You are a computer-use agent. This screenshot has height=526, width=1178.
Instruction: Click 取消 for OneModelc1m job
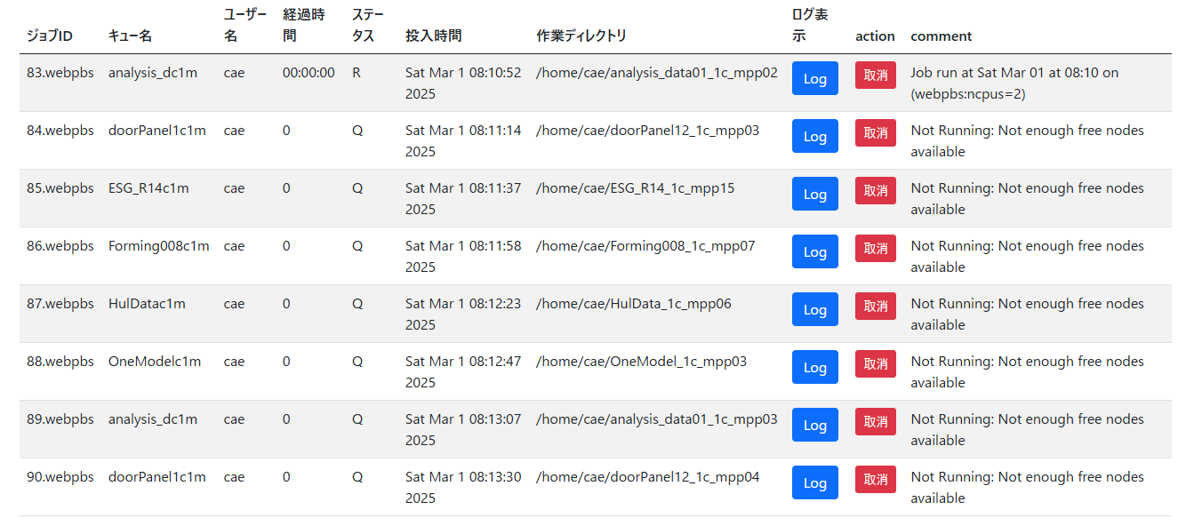[x=876, y=363]
